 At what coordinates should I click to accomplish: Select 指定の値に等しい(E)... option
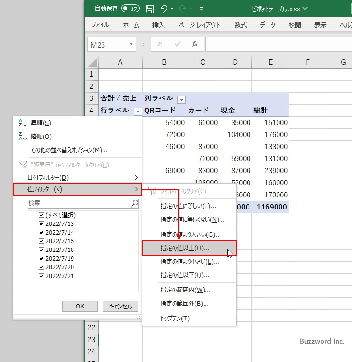(x=189, y=206)
